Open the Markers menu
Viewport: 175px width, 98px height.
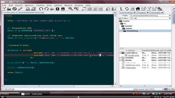(x=29, y=5)
